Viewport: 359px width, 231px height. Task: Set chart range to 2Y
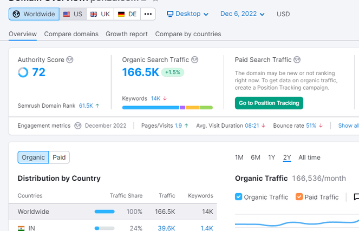[x=287, y=157]
